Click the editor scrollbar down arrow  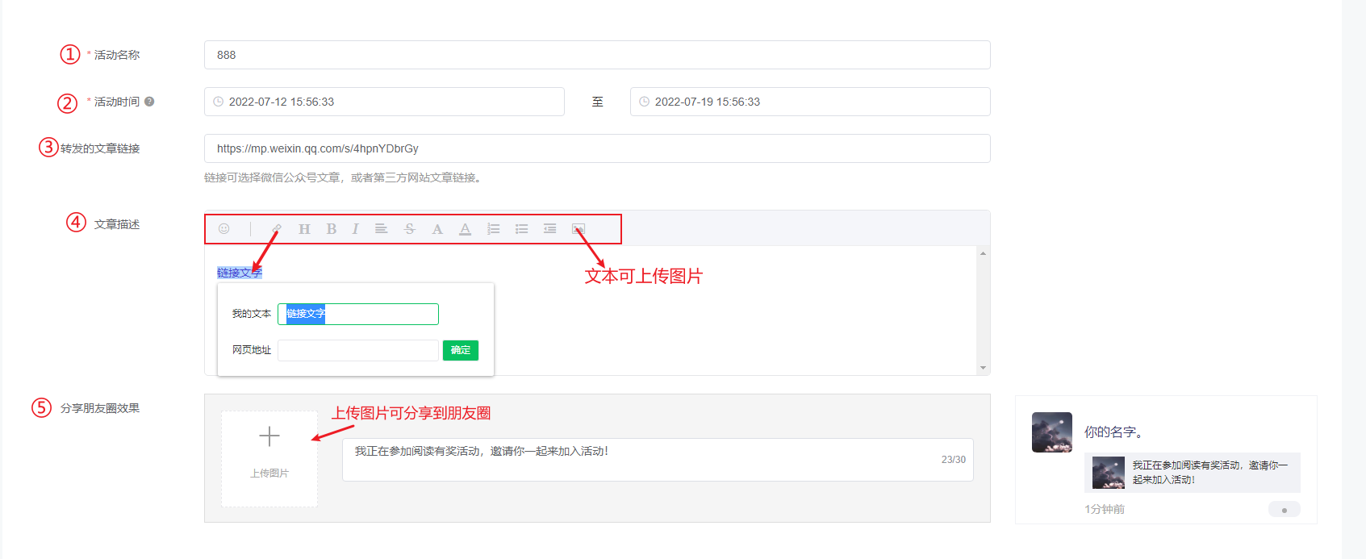click(x=983, y=368)
